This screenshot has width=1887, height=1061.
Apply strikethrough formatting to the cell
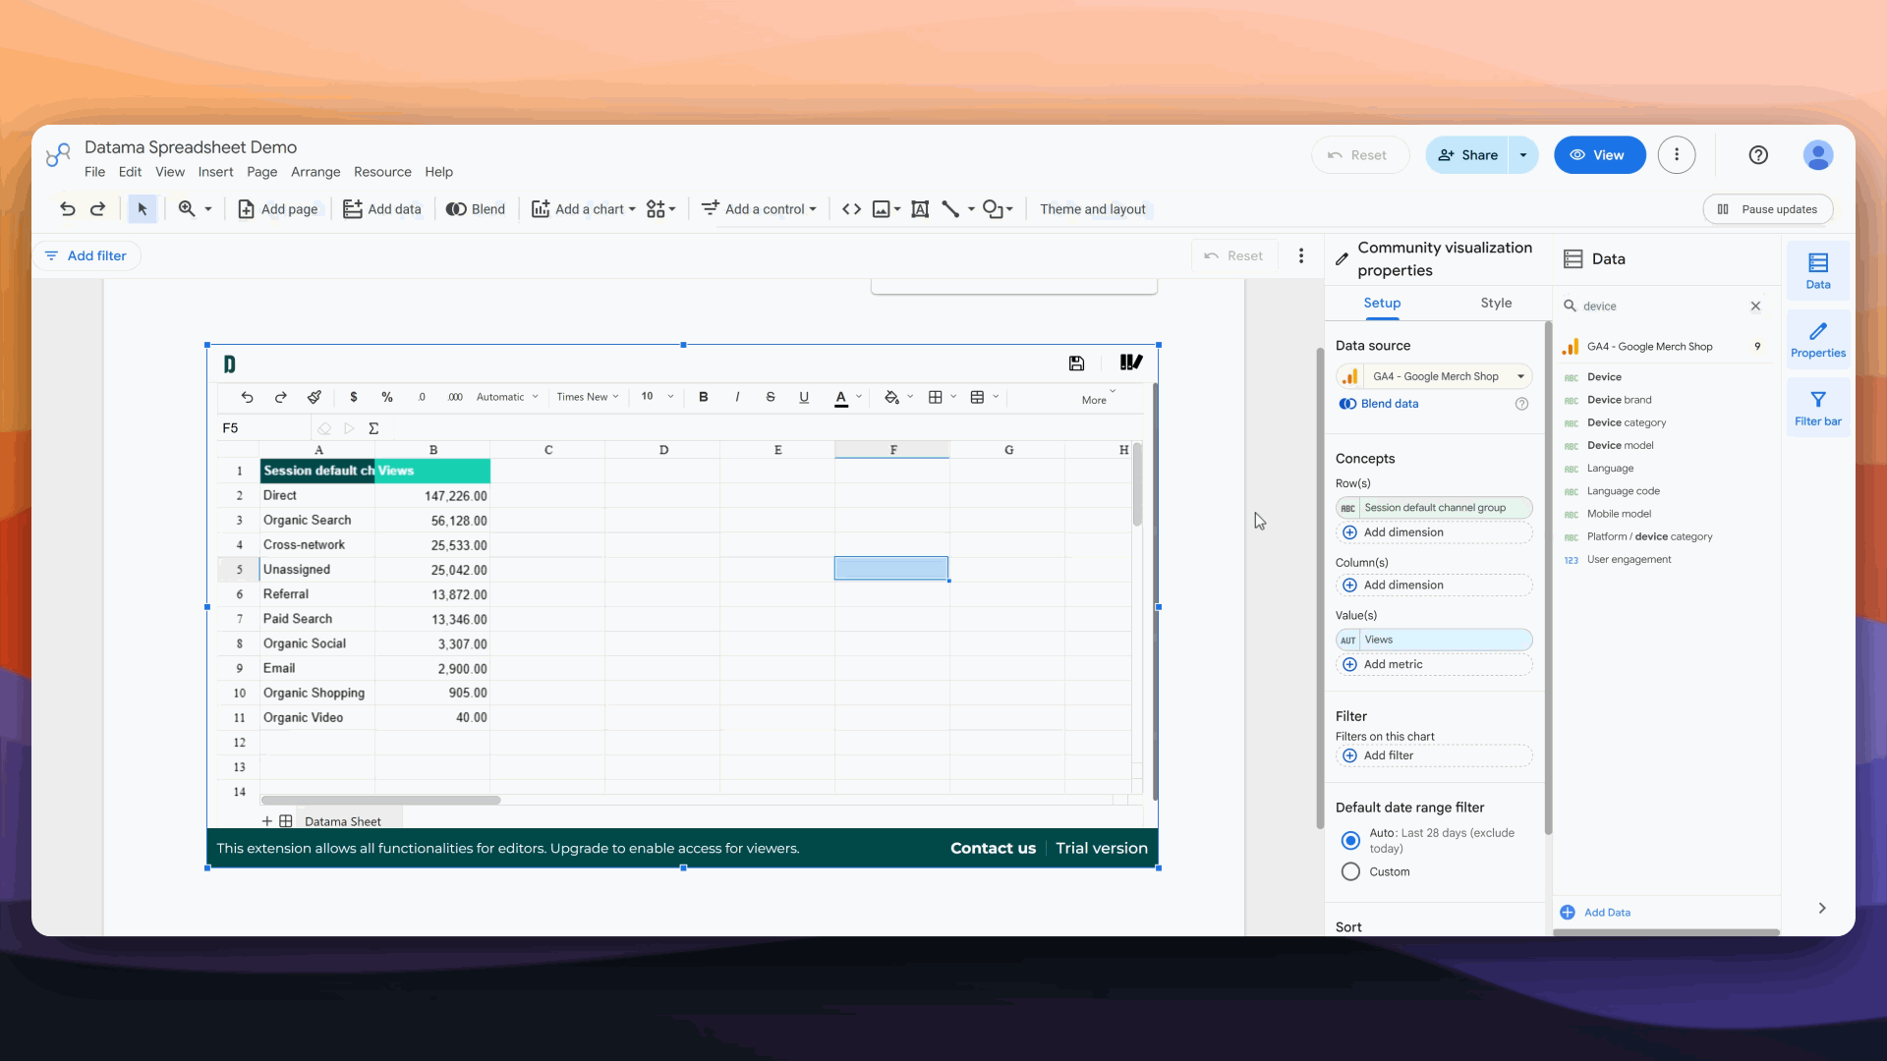point(771,397)
